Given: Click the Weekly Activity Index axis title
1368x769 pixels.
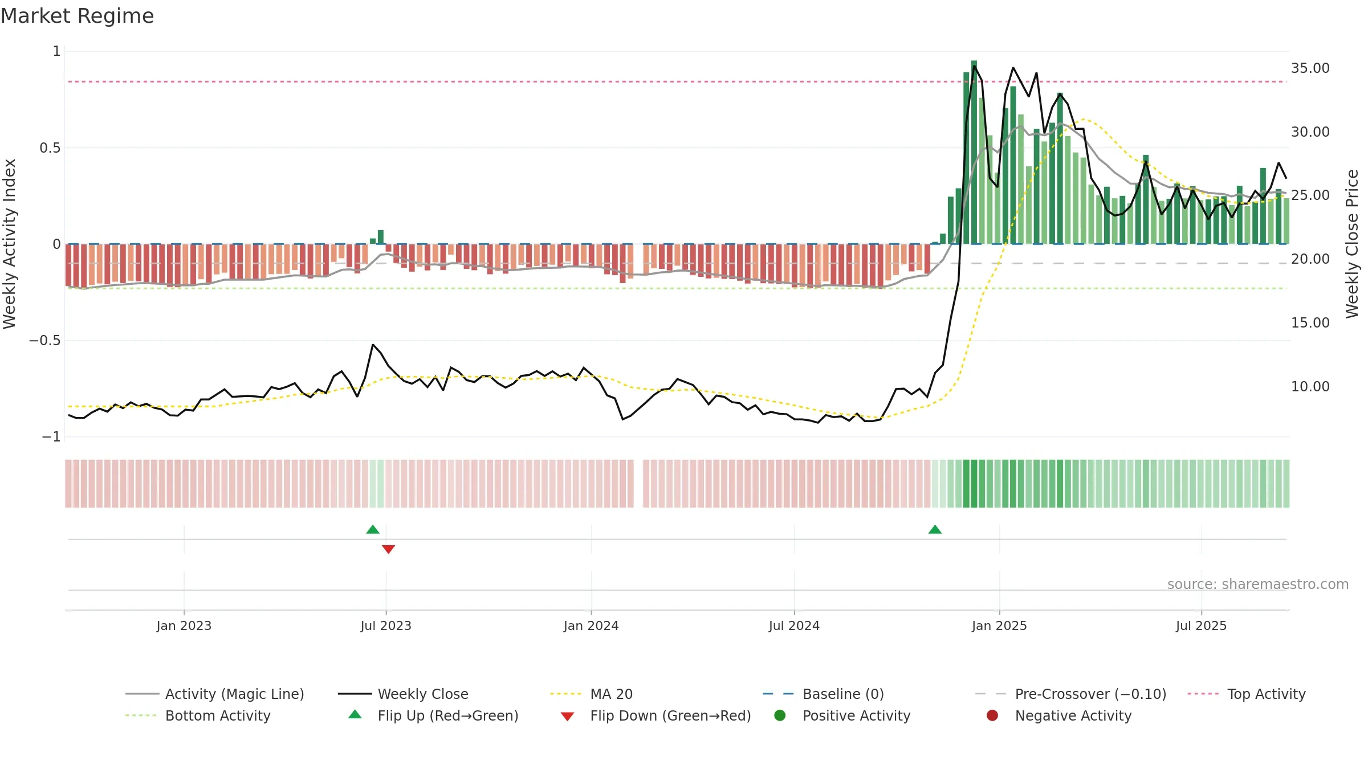Looking at the screenshot, I should pos(10,244).
